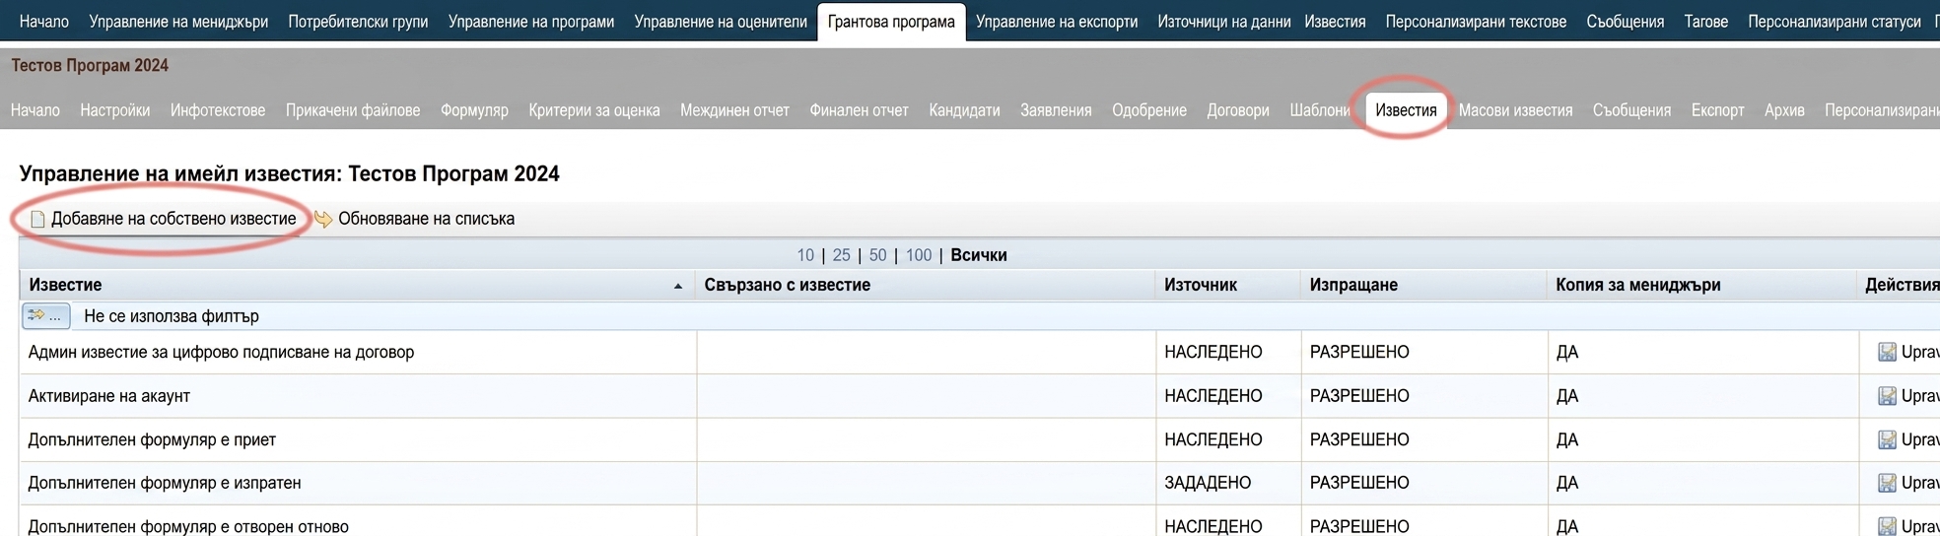Click the manage icon for Админ известие row
This screenshot has height=536, width=1940.
(x=1887, y=352)
